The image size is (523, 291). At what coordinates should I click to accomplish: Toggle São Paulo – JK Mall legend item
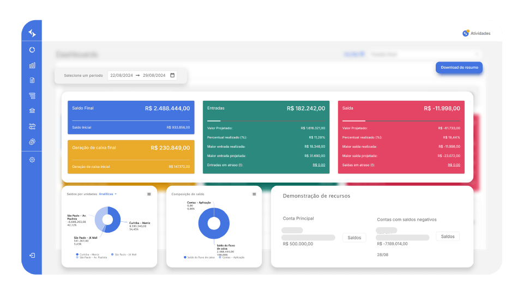(x=124, y=254)
